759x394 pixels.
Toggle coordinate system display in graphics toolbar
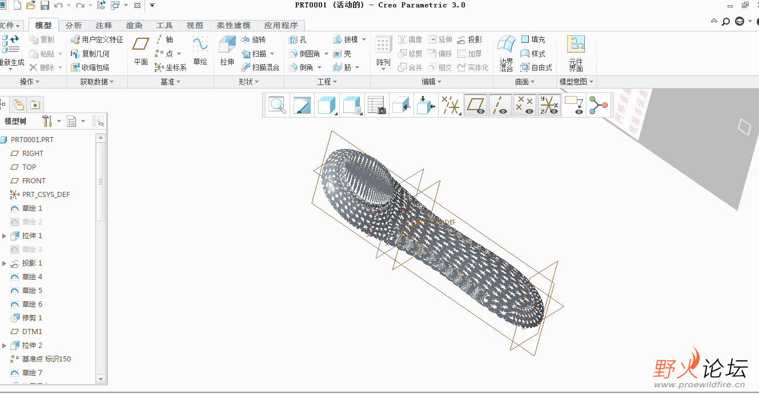point(549,106)
